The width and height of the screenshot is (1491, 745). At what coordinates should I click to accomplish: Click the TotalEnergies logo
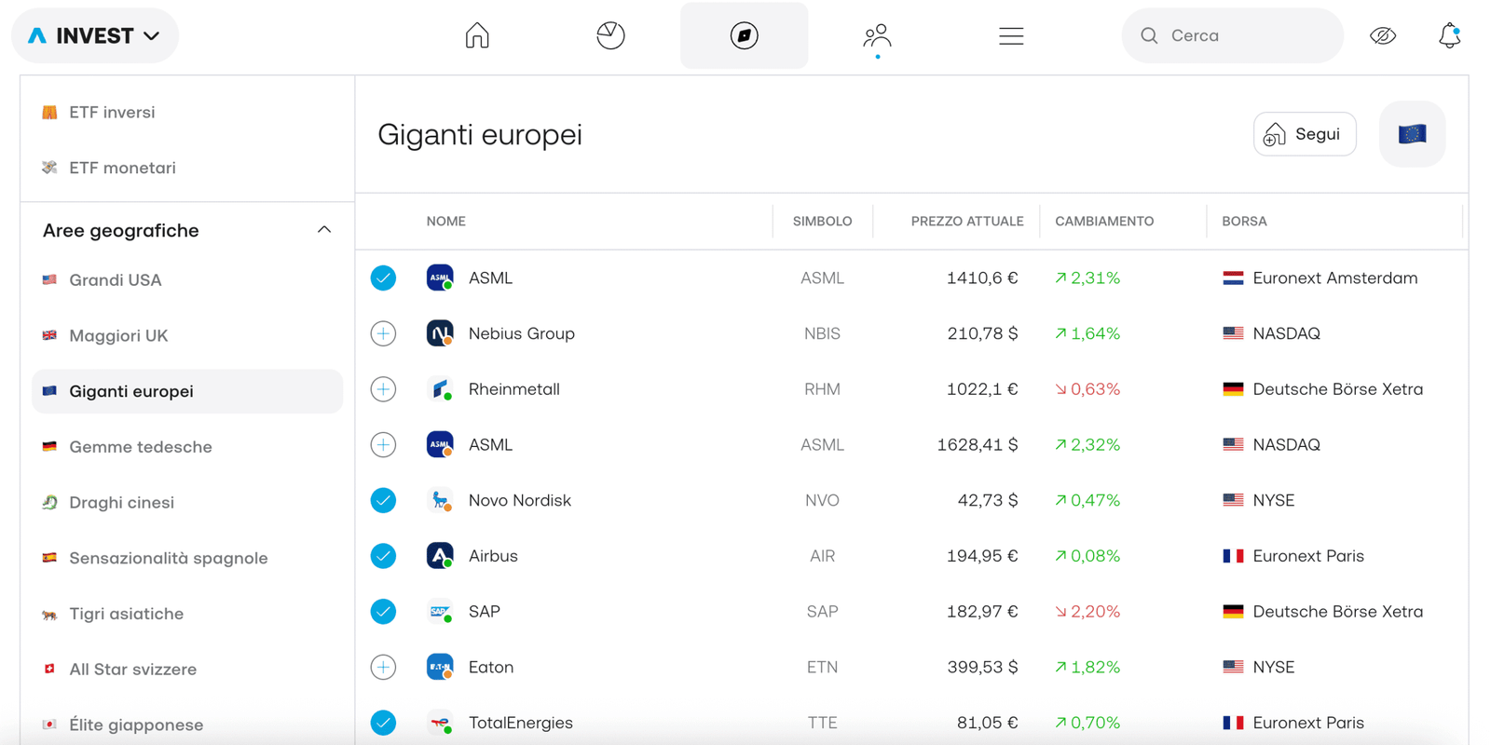point(440,723)
